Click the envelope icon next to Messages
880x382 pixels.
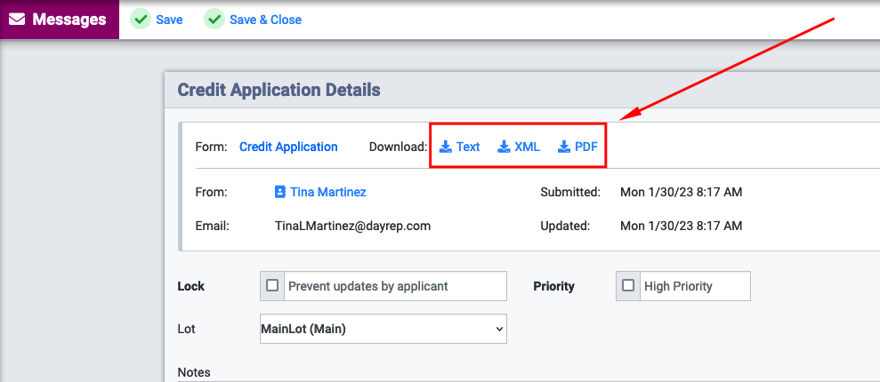pos(17,20)
